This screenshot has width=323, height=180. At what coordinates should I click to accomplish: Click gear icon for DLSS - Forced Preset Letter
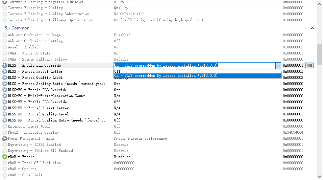point(5,71)
